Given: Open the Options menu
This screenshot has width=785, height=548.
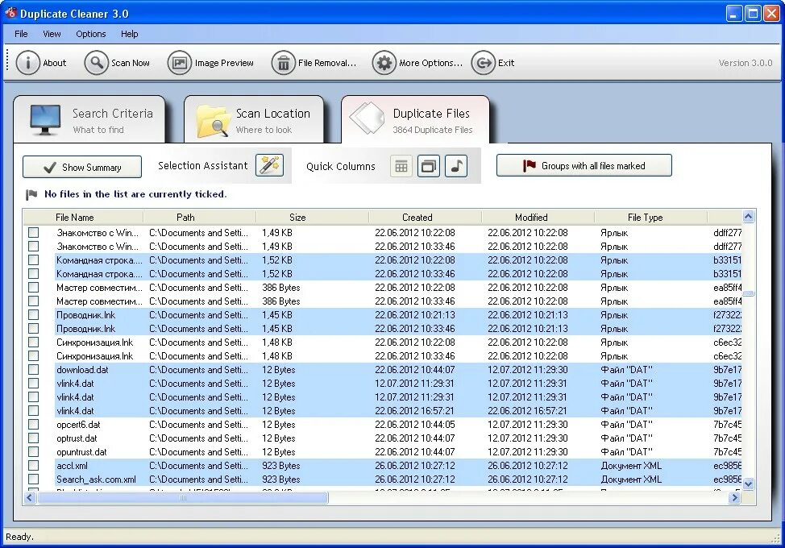Looking at the screenshot, I should 90,34.
